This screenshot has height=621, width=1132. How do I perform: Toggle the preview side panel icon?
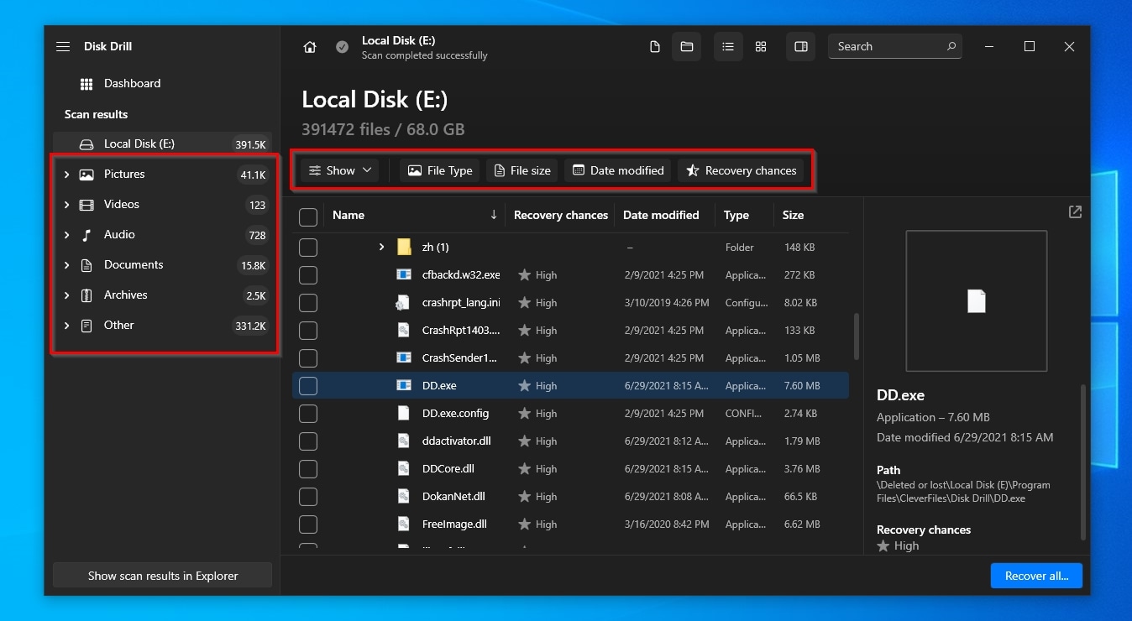(x=801, y=47)
